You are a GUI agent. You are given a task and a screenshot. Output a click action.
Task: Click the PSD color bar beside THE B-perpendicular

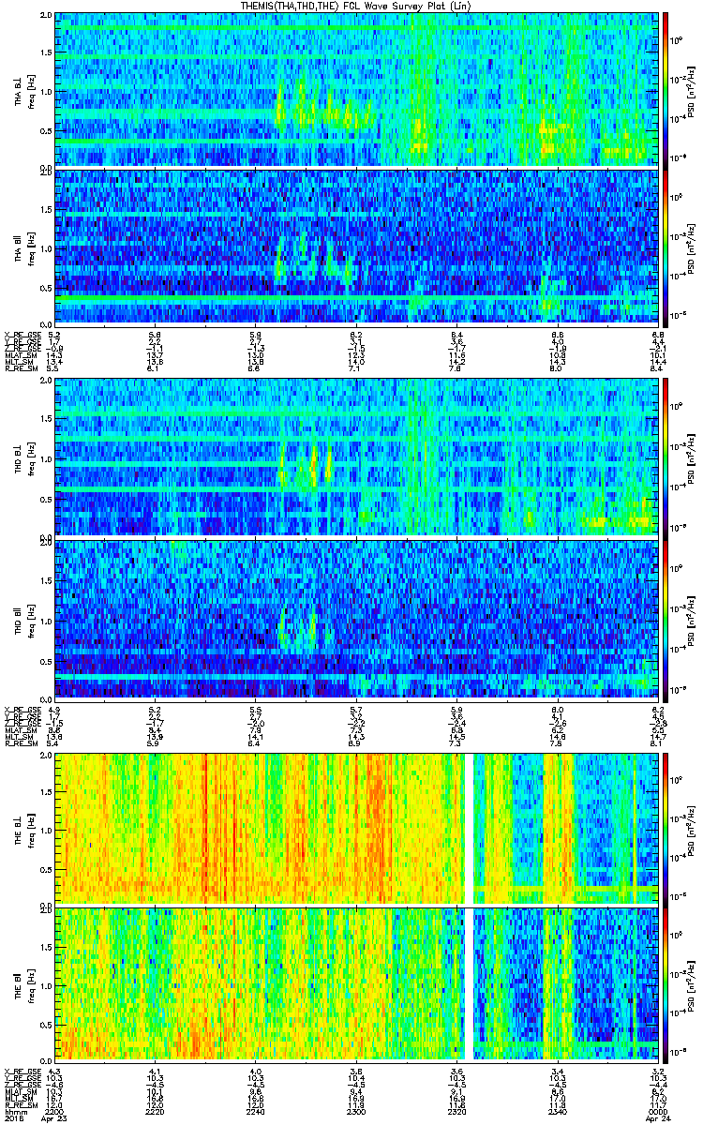point(666,828)
